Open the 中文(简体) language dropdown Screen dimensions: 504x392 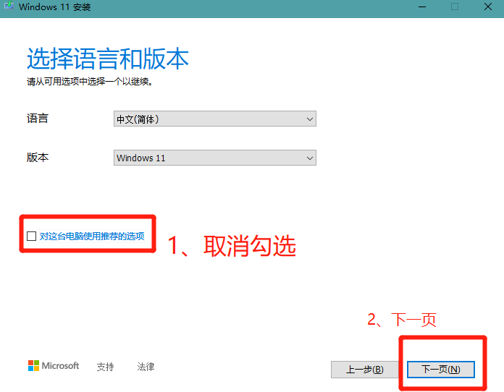pos(214,119)
